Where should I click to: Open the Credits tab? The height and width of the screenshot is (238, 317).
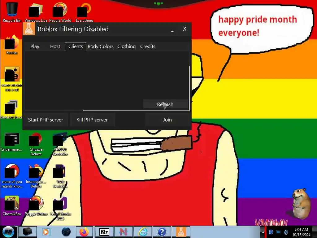pos(148,46)
